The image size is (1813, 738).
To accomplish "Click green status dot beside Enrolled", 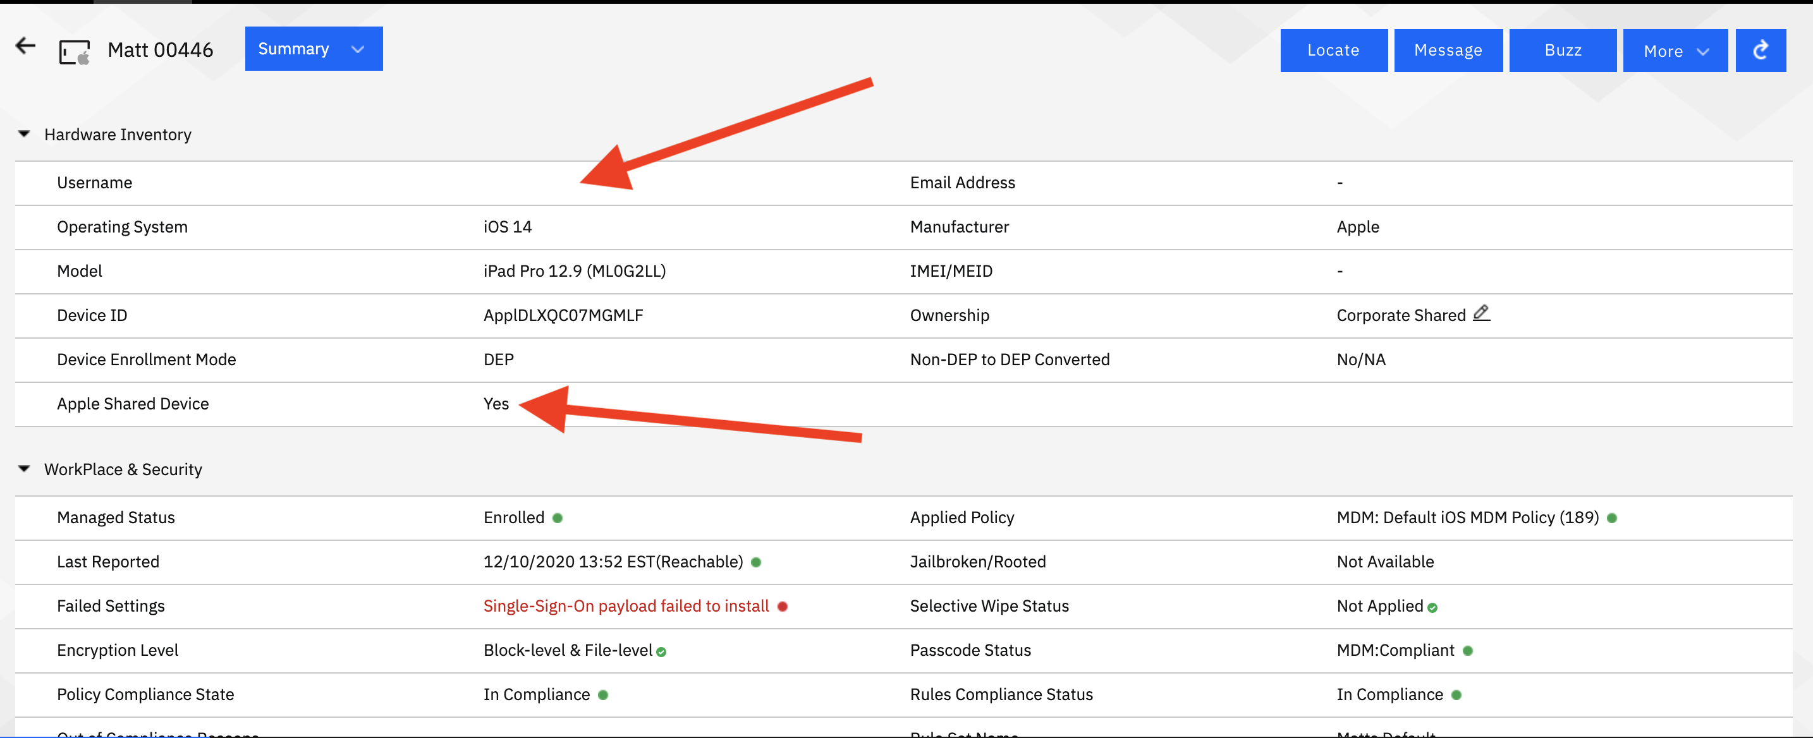I will (x=558, y=519).
